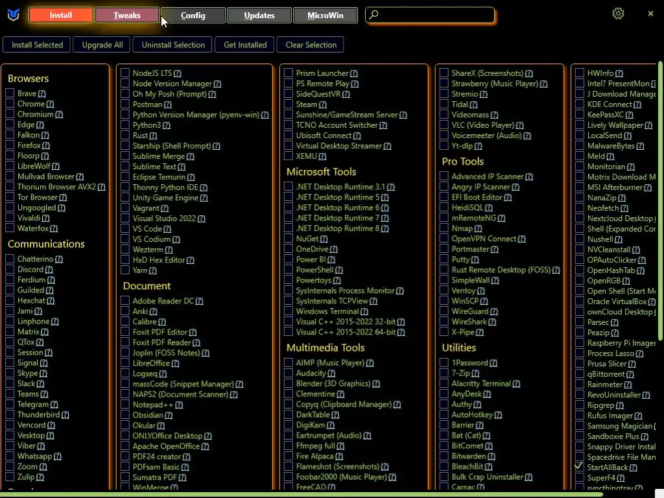Open help link next to HWInfo

coord(619,73)
